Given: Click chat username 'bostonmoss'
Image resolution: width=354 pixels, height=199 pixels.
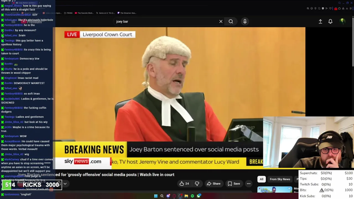Looking at the screenshot, I should [x=12, y=194].
